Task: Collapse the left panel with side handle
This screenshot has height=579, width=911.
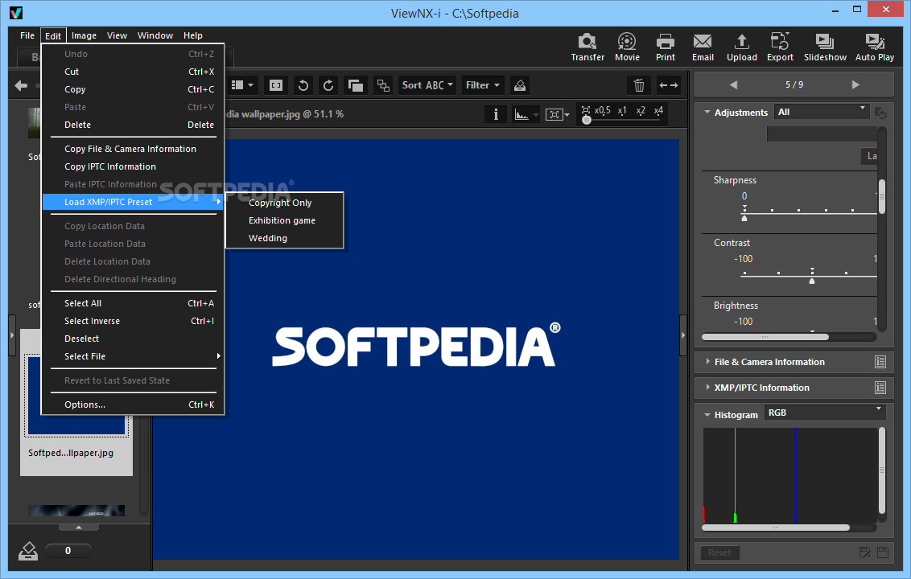Action: click(x=11, y=335)
